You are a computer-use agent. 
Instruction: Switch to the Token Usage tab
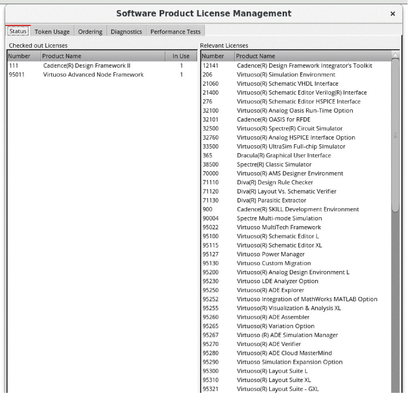click(x=52, y=32)
